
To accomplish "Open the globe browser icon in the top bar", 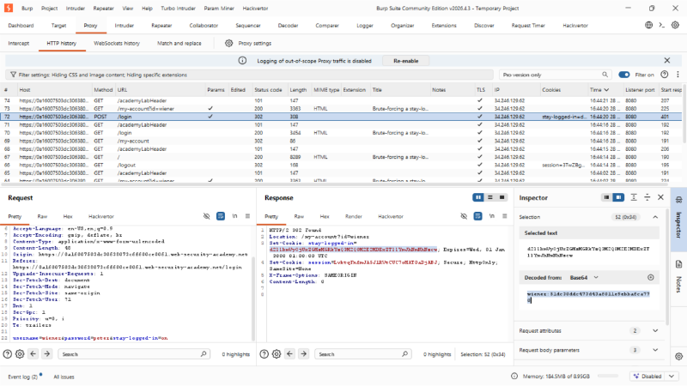I will pos(649,25).
